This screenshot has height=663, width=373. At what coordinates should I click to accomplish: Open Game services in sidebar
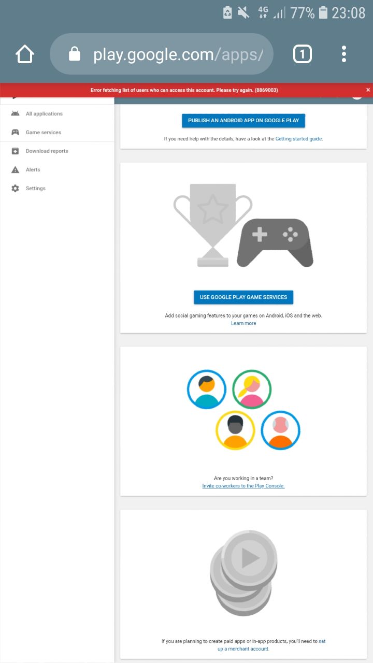pos(44,132)
